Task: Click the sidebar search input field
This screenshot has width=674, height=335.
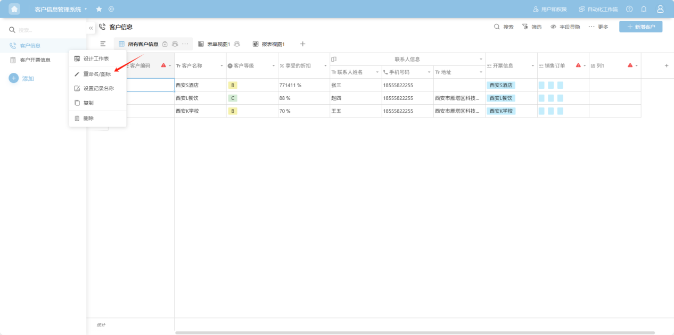Action: tap(48, 30)
